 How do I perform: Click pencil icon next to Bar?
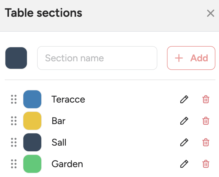(184, 121)
